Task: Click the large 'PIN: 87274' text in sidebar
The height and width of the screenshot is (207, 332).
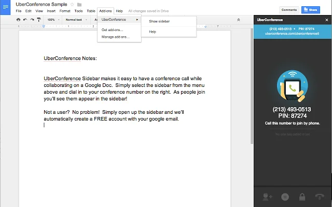Action: point(293,116)
